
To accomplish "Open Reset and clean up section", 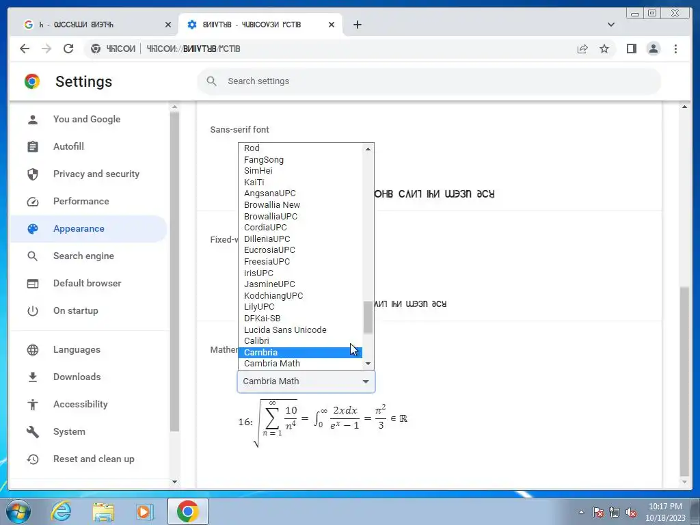I will point(88,459).
